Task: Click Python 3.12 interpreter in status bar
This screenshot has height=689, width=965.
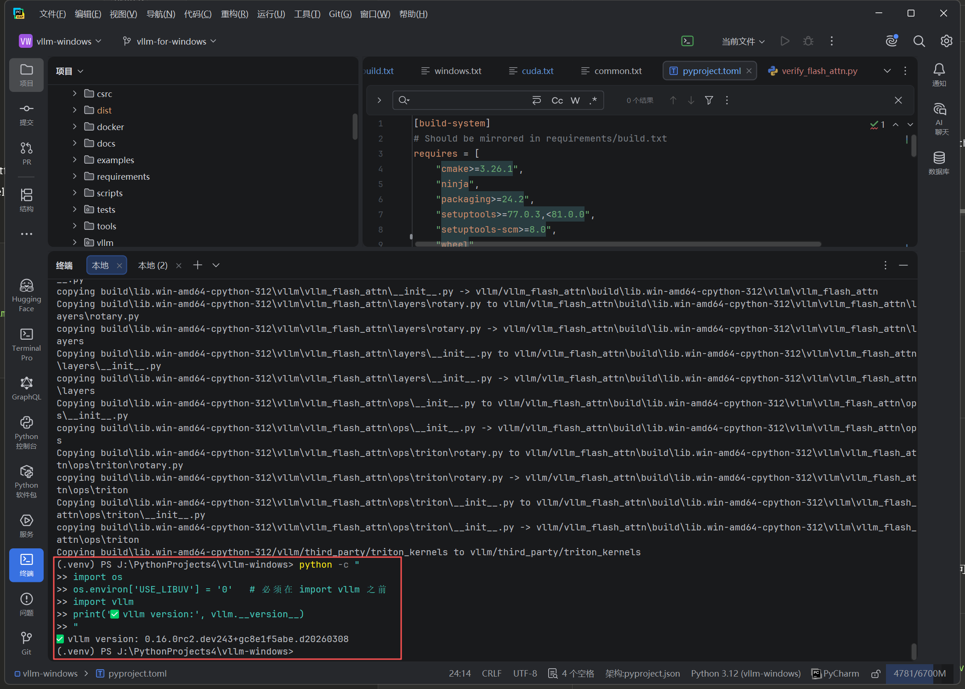Action: 745,673
